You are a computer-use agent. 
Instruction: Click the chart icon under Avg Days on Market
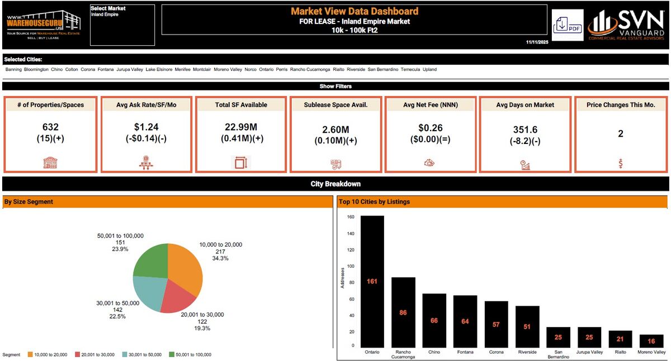pos(525,164)
